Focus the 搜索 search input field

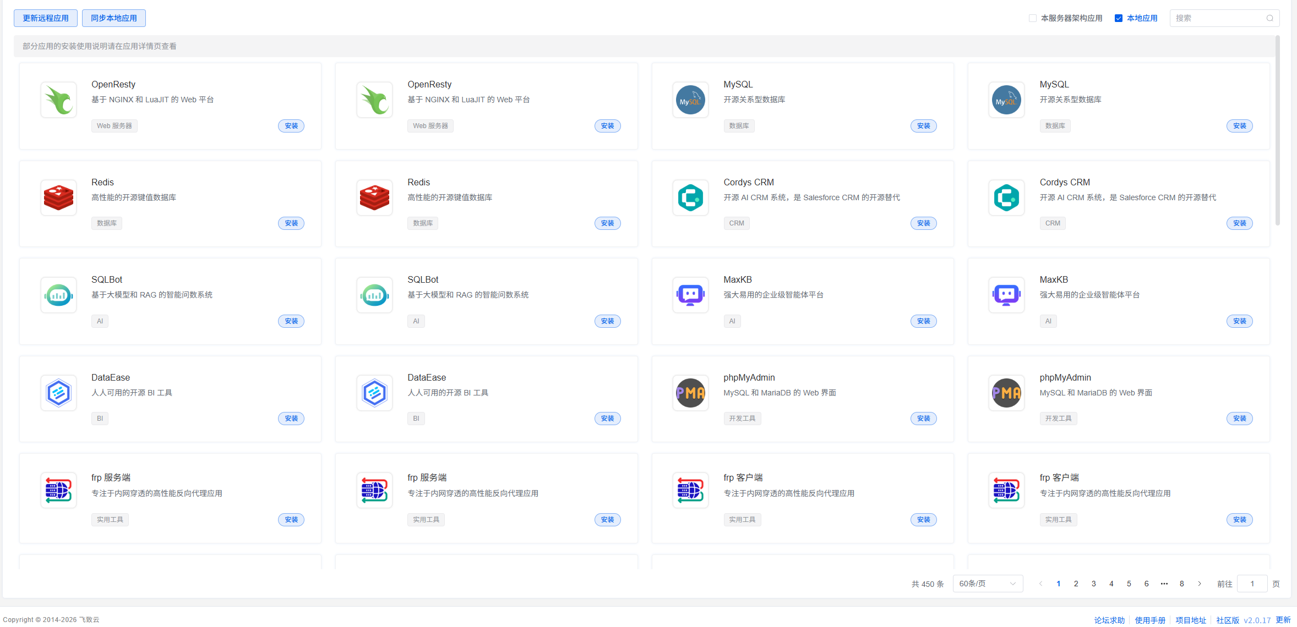point(1219,18)
